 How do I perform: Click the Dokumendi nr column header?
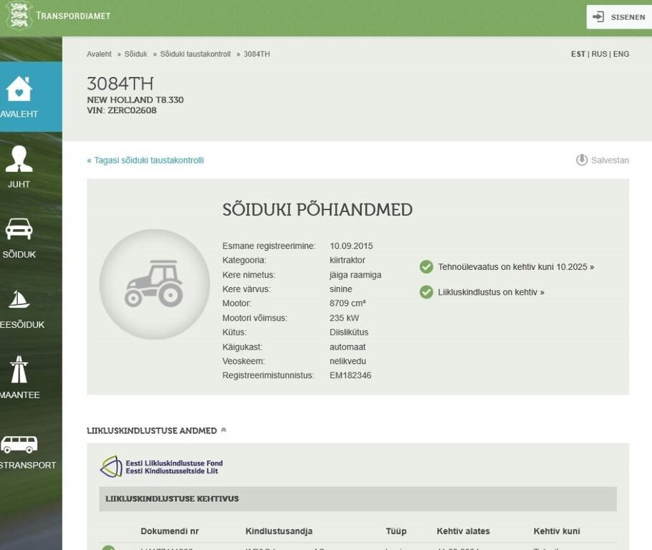click(170, 531)
